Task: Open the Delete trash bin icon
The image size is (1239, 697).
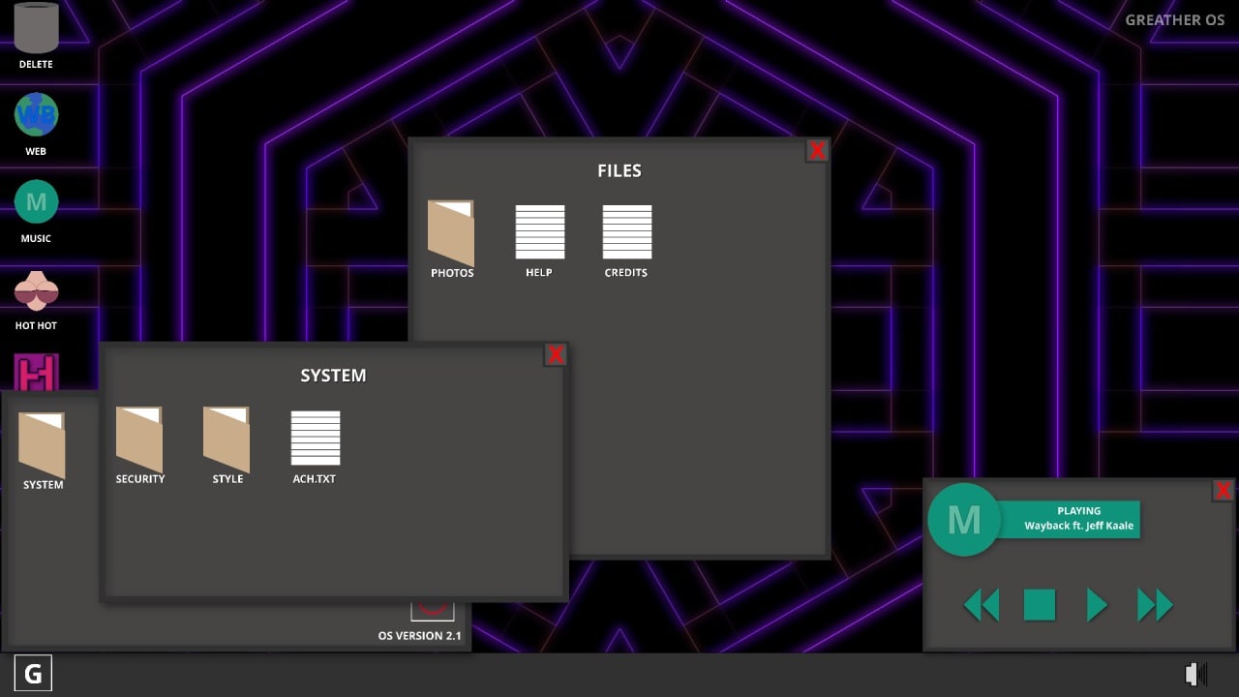Action: pyautogui.click(x=36, y=29)
